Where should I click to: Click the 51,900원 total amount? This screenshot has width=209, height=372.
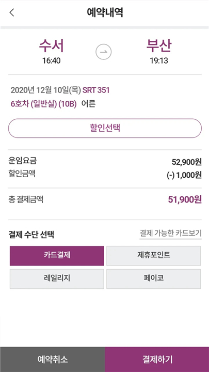point(185,200)
